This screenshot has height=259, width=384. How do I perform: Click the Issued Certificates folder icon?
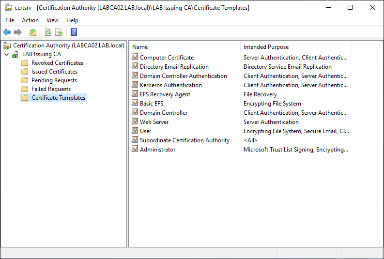(25, 72)
